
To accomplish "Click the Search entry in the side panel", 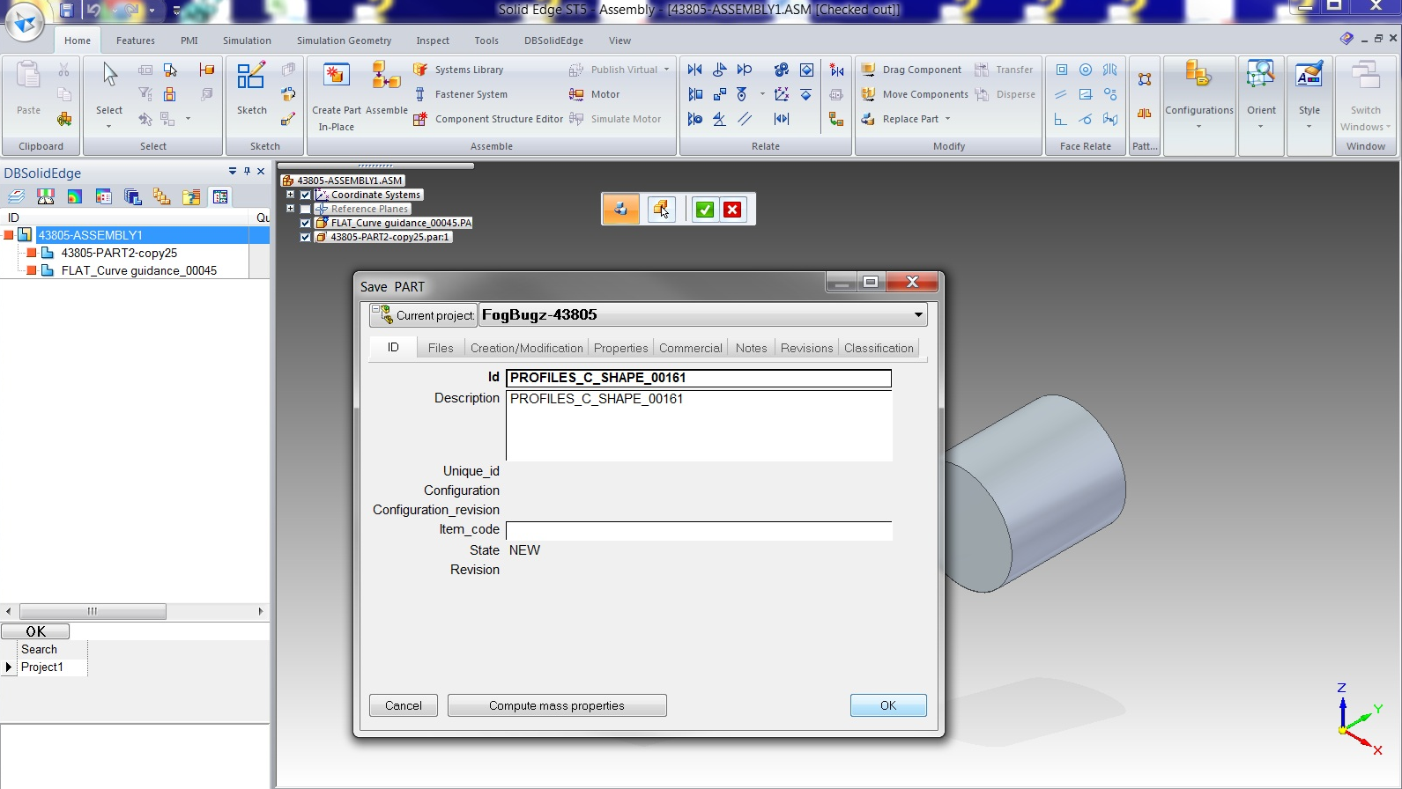I will [39, 649].
